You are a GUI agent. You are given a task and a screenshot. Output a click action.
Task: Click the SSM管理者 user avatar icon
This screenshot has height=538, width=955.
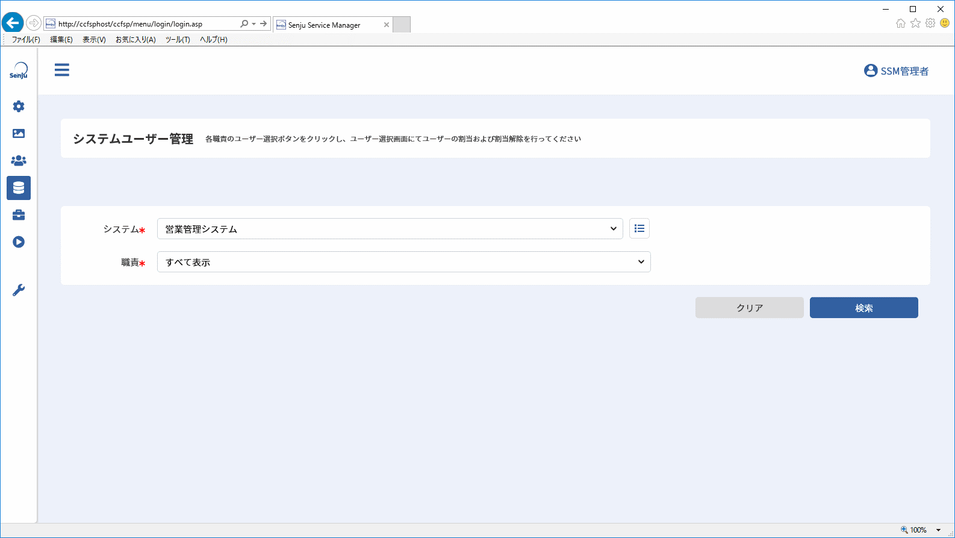click(x=871, y=70)
